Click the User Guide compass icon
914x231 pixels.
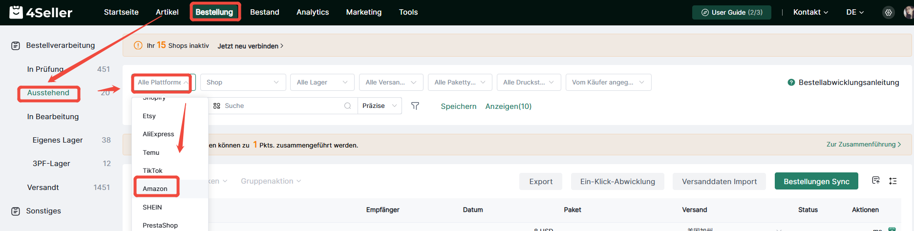705,13
